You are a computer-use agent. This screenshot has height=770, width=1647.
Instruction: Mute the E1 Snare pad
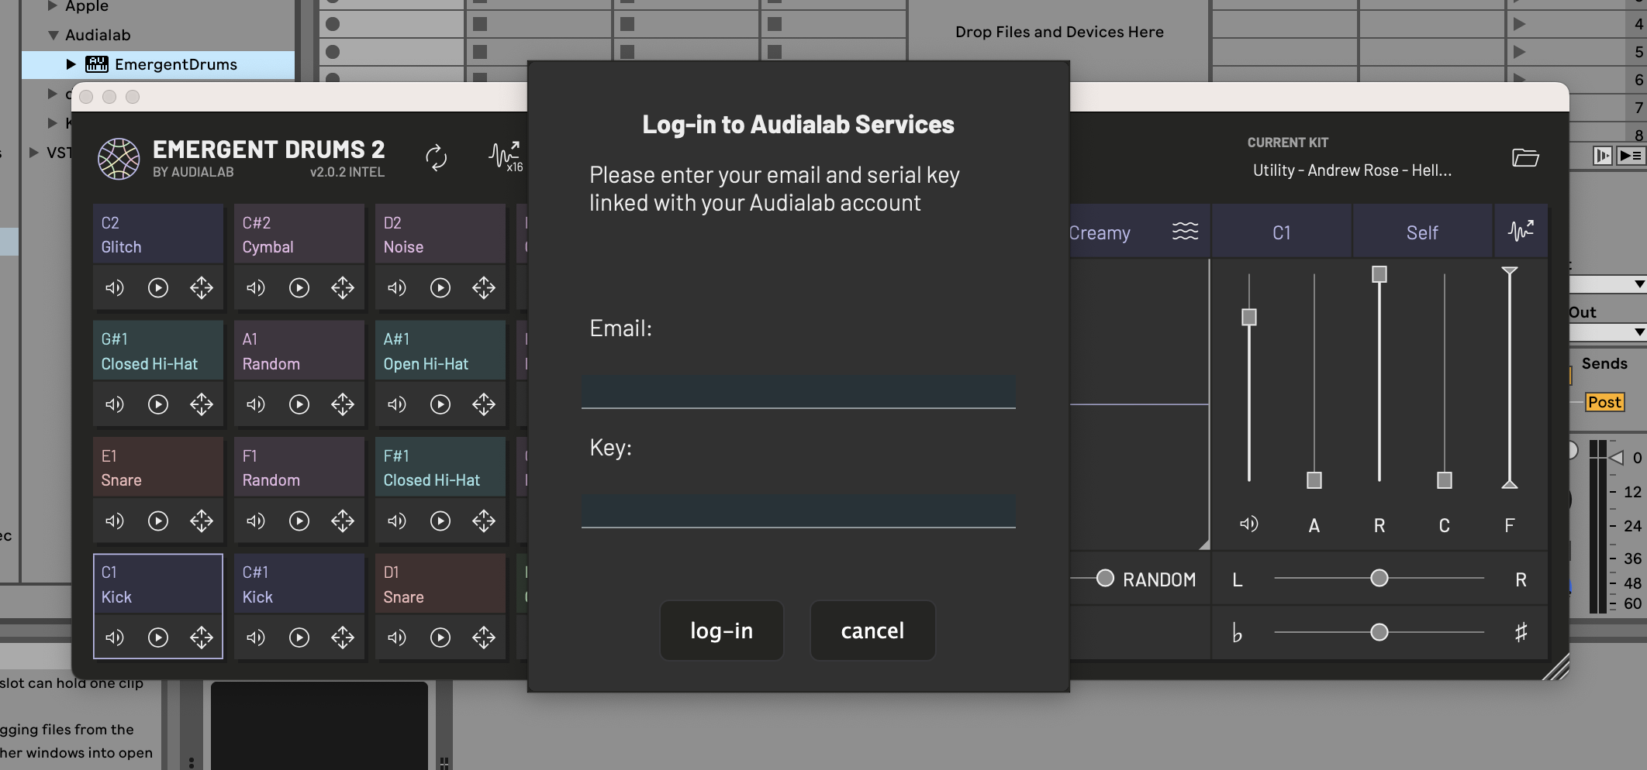pos(115,521)
